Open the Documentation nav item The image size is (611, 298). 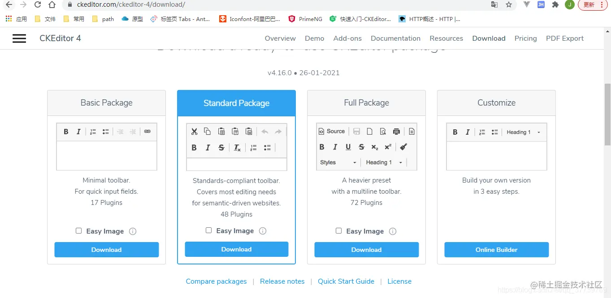(x=395, y=38)
